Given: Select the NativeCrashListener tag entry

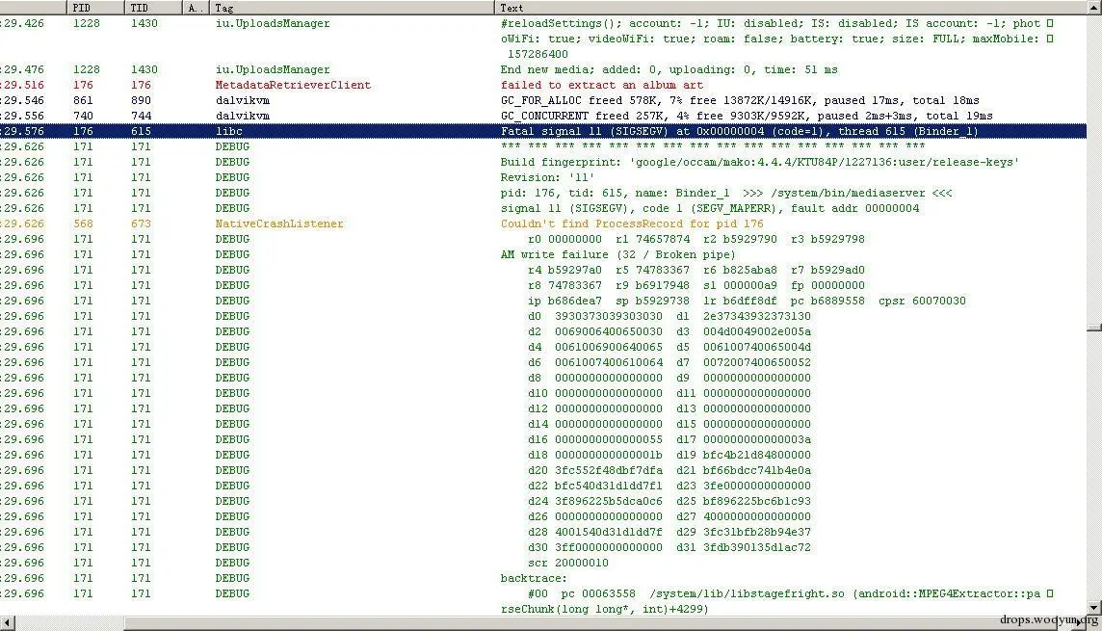Looking at the screenshot, I should pos(279,224).
